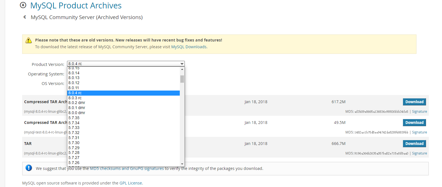Click the MySQL Product Archives heading

76,6
